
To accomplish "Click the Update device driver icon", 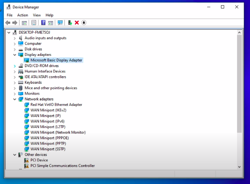I will click(70, 23).
